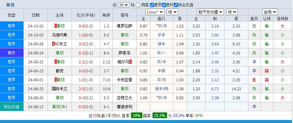Click the 22.2% handicap win rate badge

(x=160, y=116)
